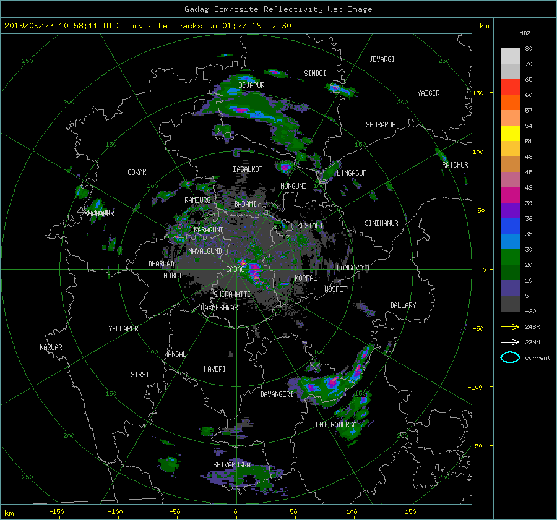Click the SHORAPUR city label

pos(381,125)
